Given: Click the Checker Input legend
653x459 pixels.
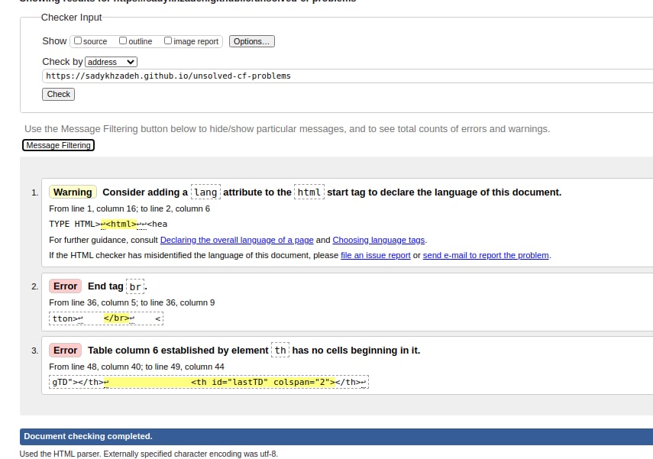Looking at the screenshot, I should click(71, 18).
